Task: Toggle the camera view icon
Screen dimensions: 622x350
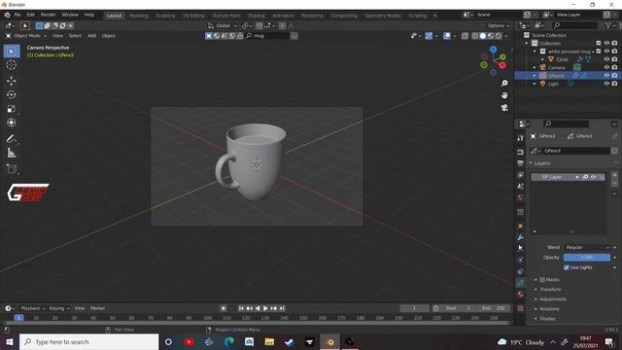Action: 504,108
